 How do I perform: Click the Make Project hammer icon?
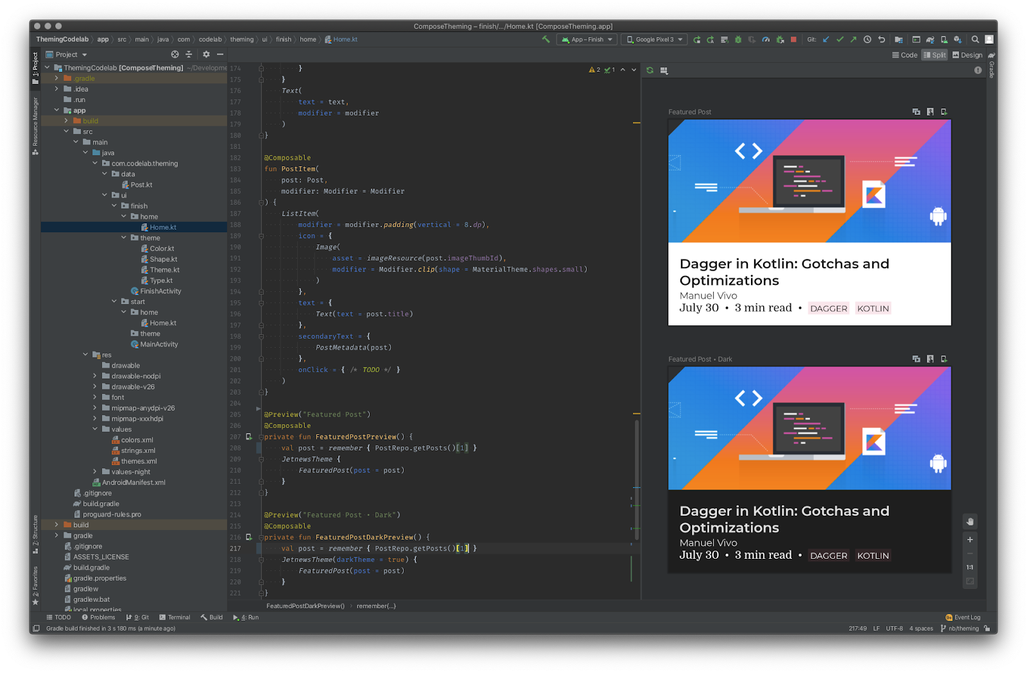click(x=546, y=39)
